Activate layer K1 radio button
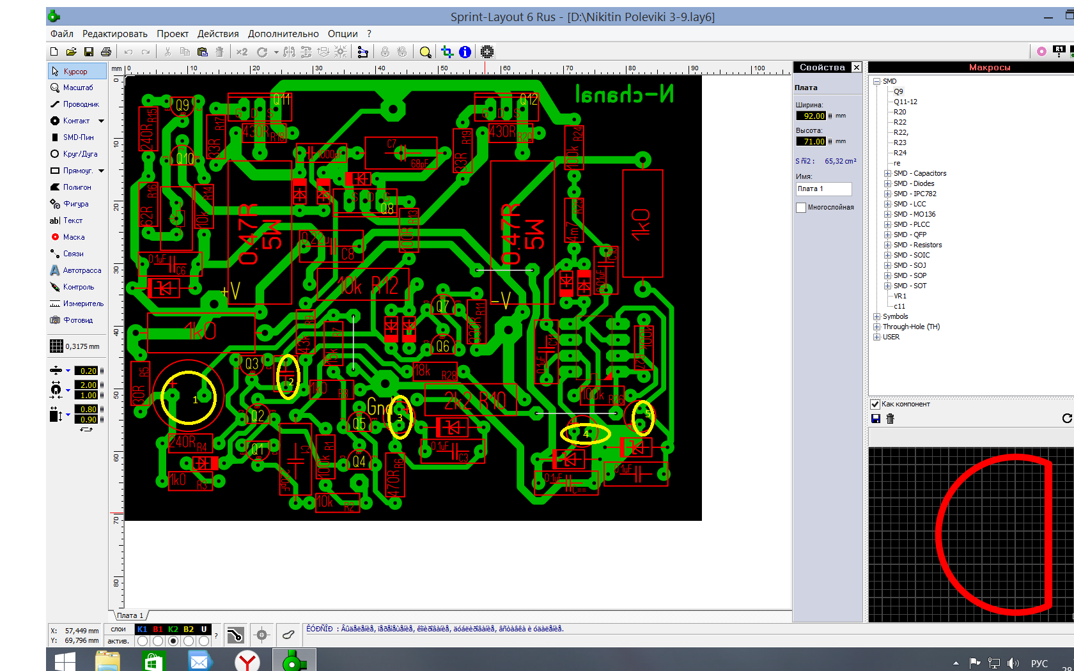The width and height of the screenshot is (1074, 671). tap(143, 641)
